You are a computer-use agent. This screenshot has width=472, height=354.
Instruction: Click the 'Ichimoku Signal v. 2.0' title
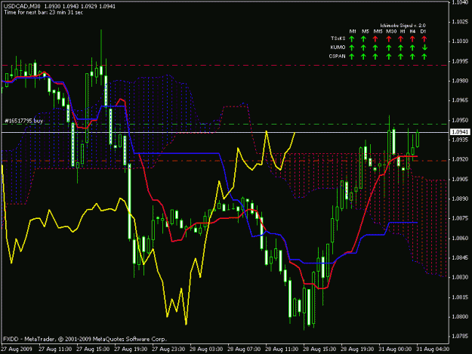403,26
